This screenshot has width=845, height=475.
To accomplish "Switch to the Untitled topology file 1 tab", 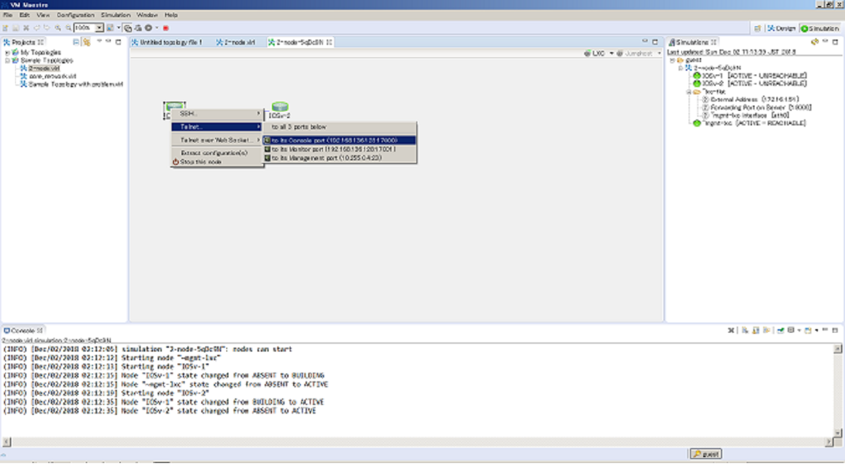I will pyautogui.click(x=166, y=42).
